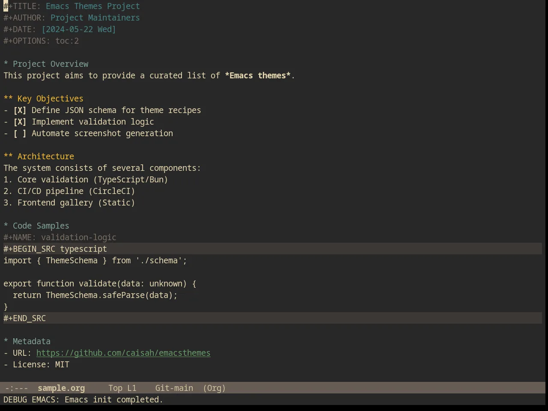Click '#+NAME: validation-logic' line
The height and width of the screenshot is (411, 548).
[60, 237]
